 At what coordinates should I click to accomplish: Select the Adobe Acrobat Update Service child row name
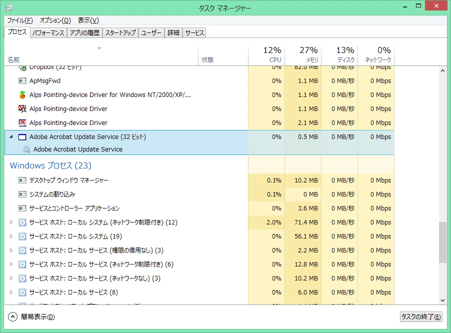pyautogui.click(x=78, y=149)
